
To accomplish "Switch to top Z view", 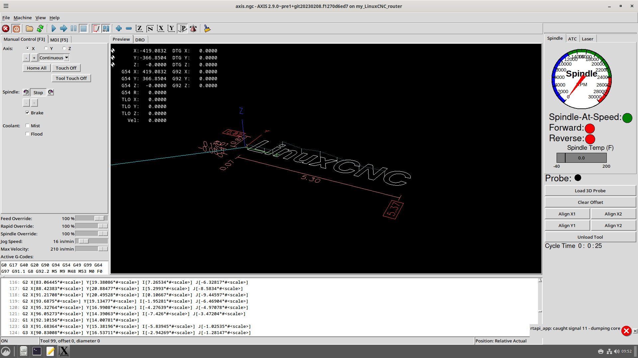I will click(139, 29).
